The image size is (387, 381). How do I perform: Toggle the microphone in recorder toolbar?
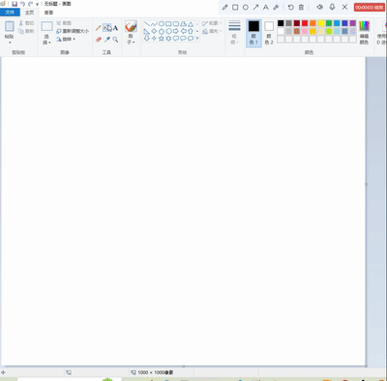pos(332,7)
